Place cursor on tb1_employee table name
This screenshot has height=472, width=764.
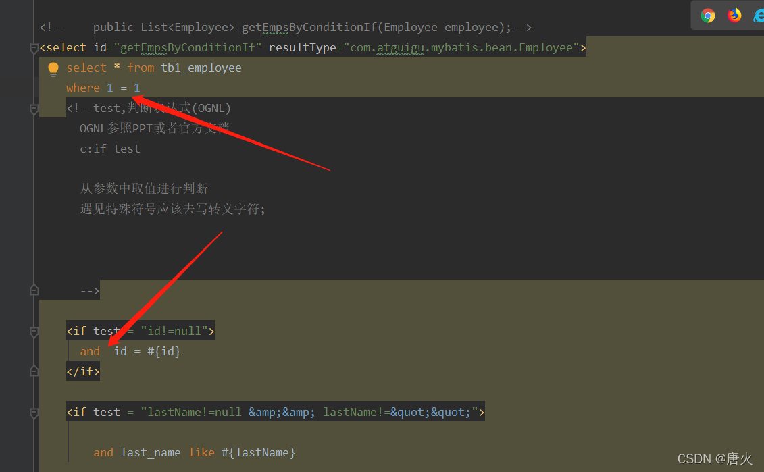coord(201,68)
